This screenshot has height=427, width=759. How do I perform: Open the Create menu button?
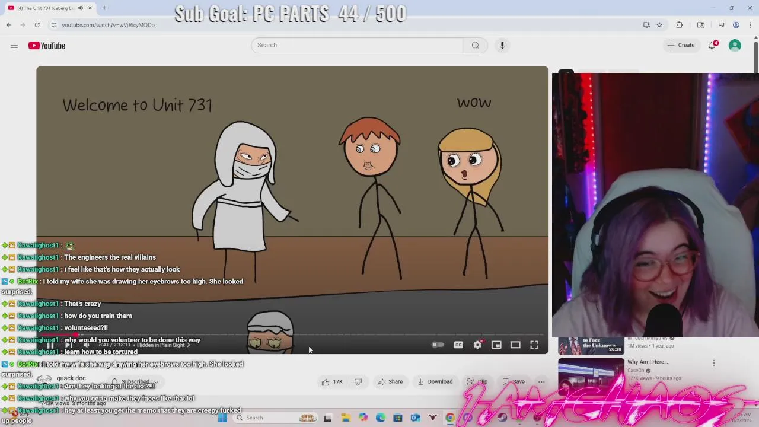pyautogui.click(x=681, y=45)
